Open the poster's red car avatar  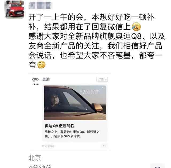15,9
